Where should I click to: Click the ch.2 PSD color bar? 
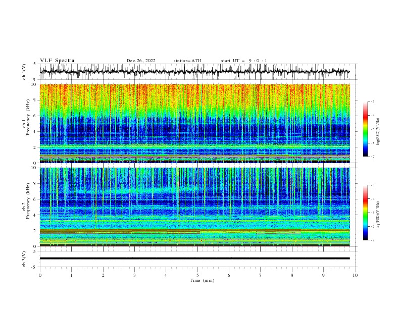tap(366, 213)
